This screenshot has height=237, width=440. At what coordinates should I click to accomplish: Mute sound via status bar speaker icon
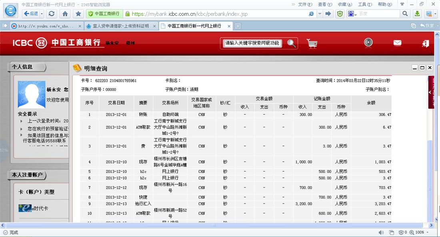(x=382, y=232)
